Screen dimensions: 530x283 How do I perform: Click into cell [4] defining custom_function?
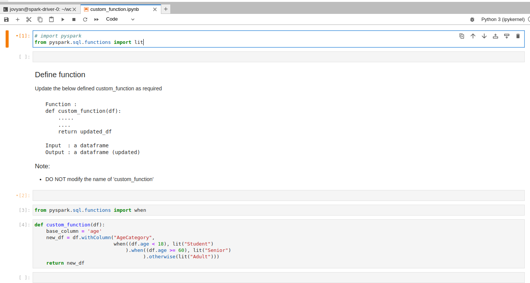[x=278, y=244]
